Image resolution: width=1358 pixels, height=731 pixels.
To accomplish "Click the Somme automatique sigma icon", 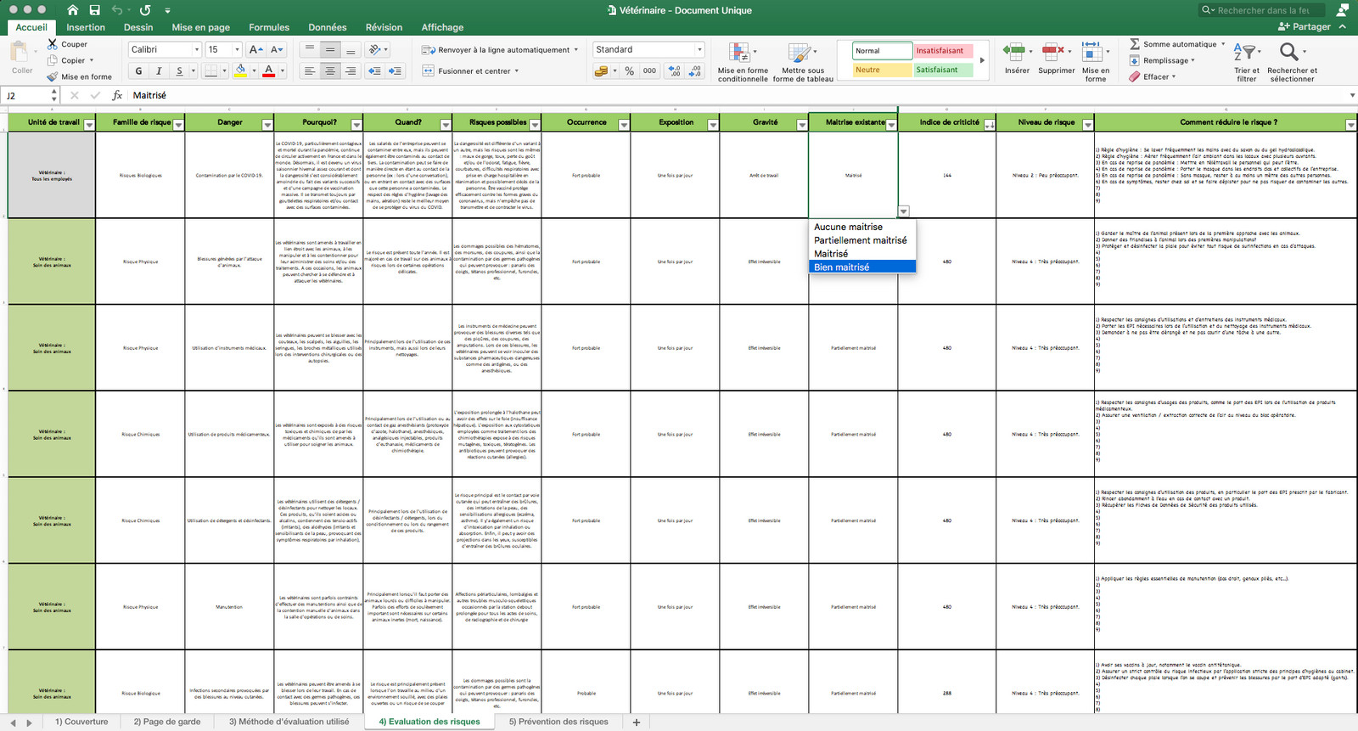I will (x=1135, y=44).
